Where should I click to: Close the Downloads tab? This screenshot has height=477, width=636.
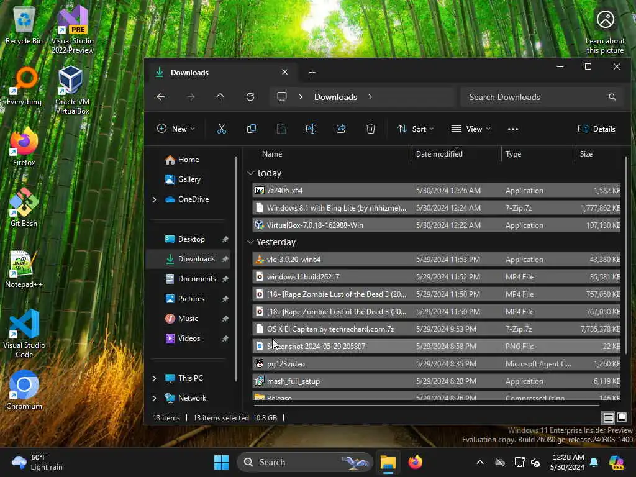[x=284, y=72]
